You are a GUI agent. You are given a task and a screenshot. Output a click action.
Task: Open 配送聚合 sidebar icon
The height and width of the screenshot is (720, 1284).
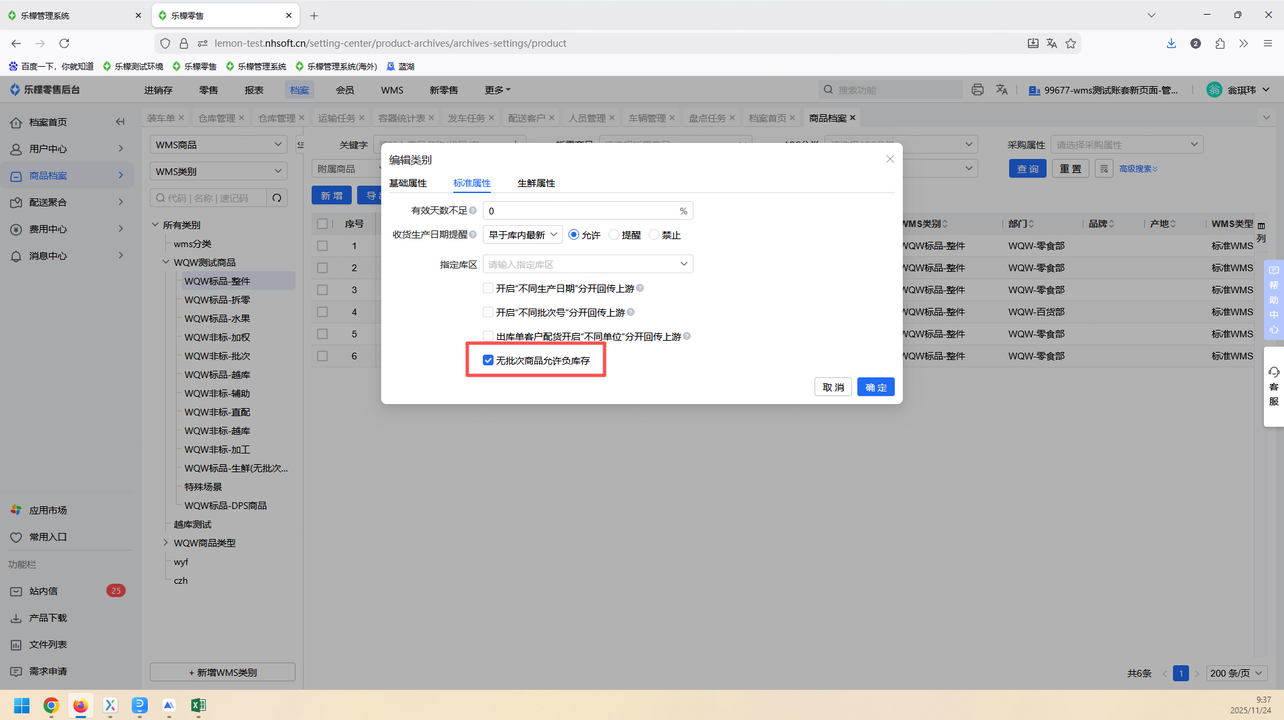click(16, 202)
